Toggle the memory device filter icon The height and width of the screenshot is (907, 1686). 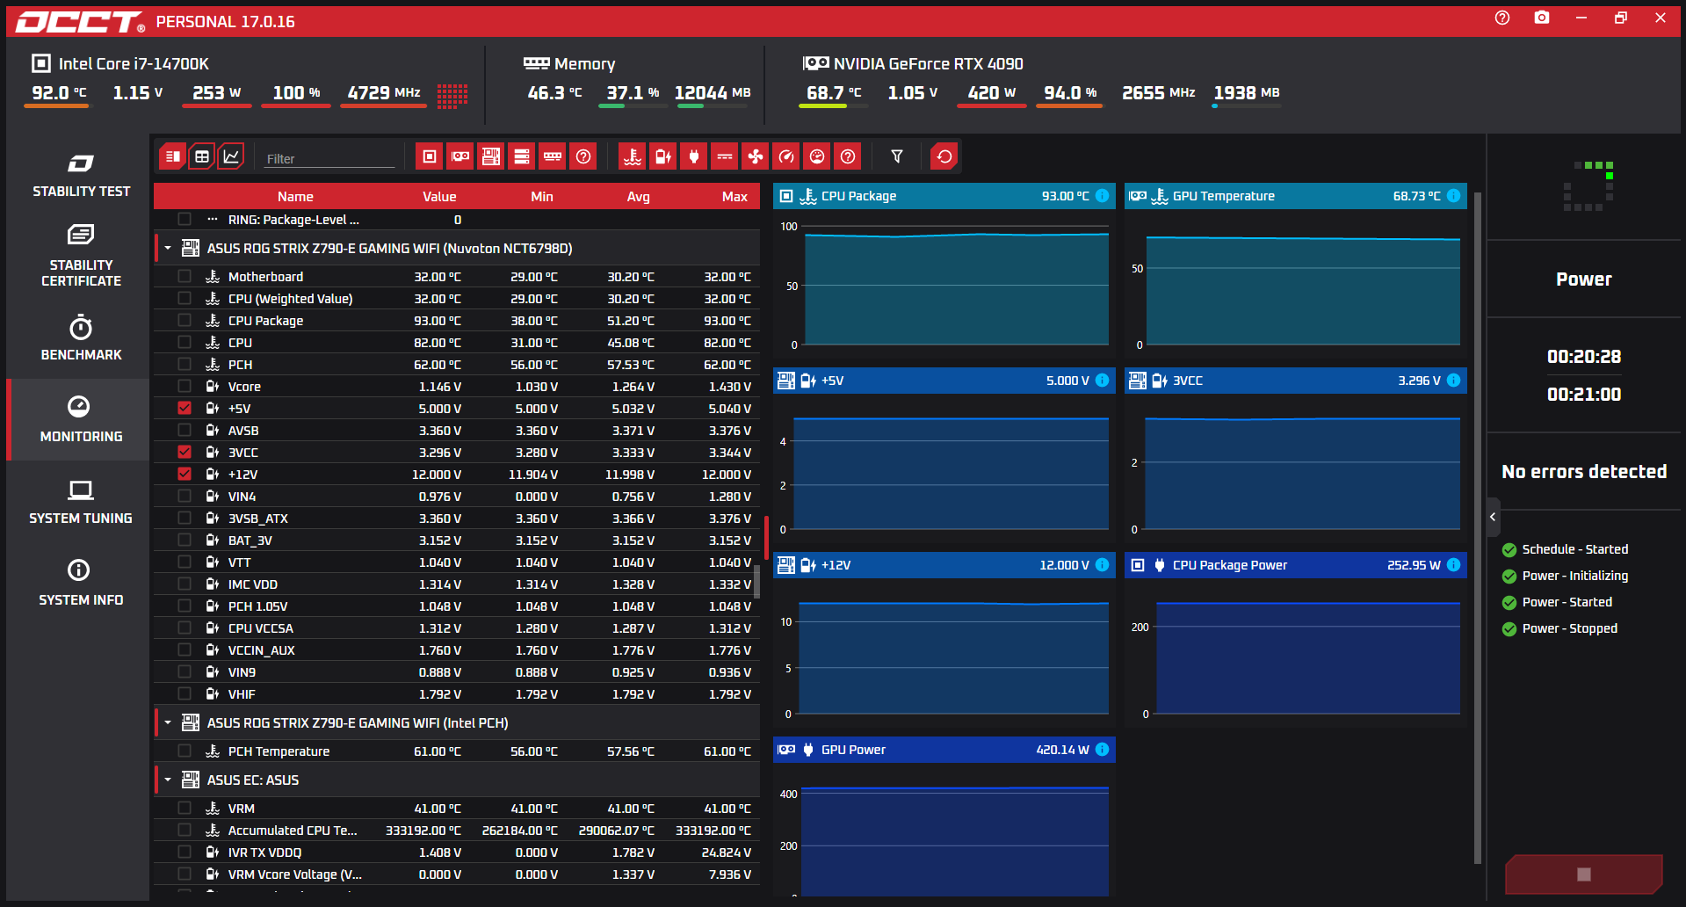(553, 156)
